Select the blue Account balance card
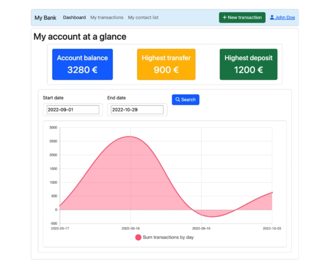Viewport: 325px width, 278px height. (x=82, y=64)
